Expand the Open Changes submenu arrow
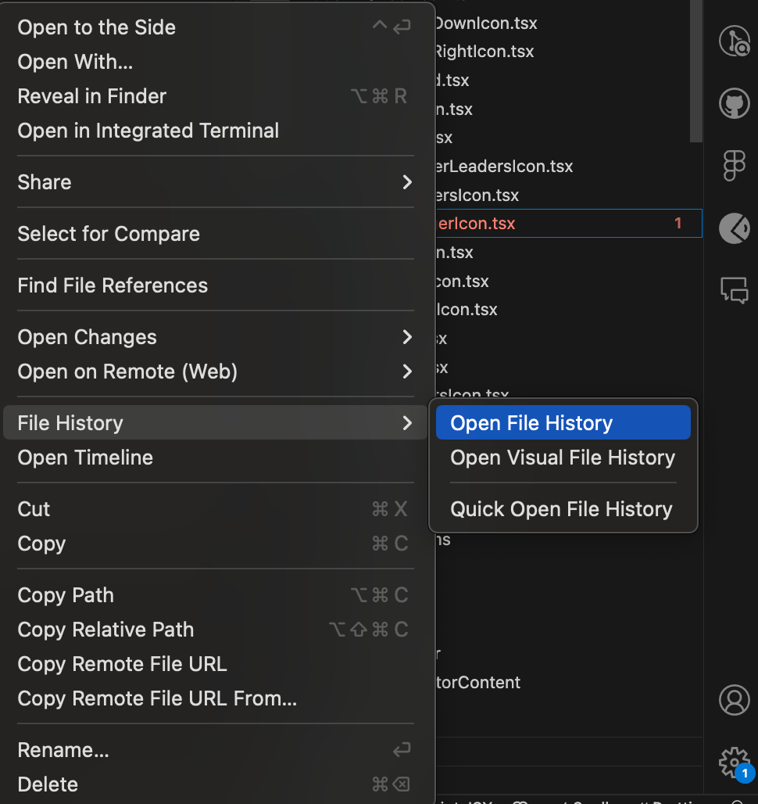 pos(406,337)
